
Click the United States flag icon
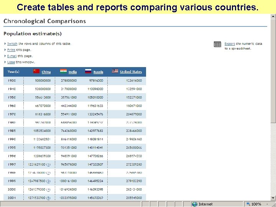(115, 71)
